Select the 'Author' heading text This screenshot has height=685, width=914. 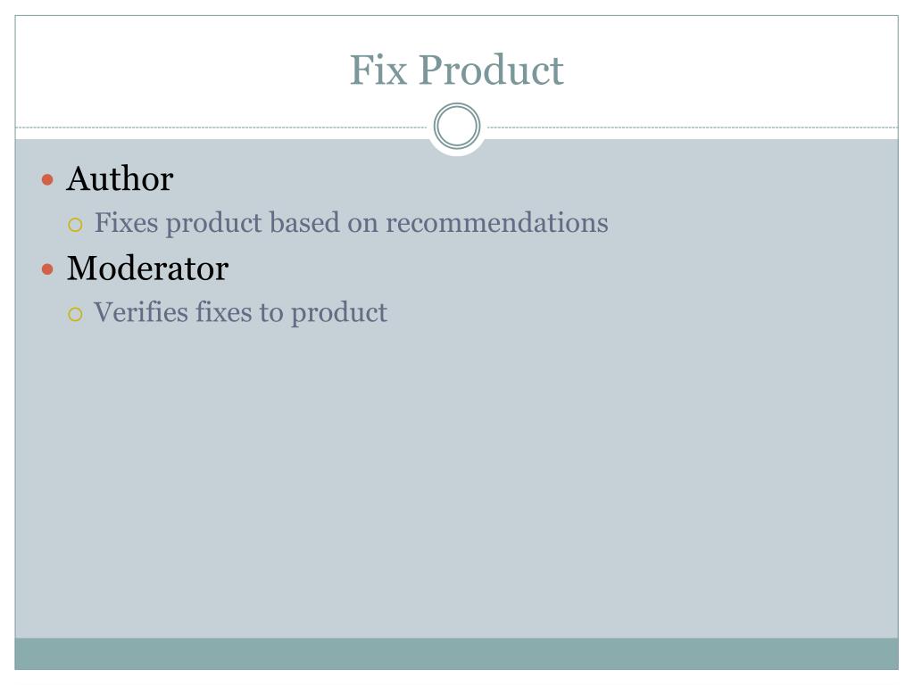pos(120,178)
